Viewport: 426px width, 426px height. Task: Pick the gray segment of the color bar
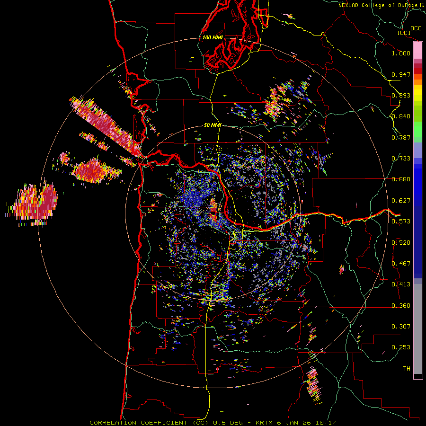(x=418, y=329)
